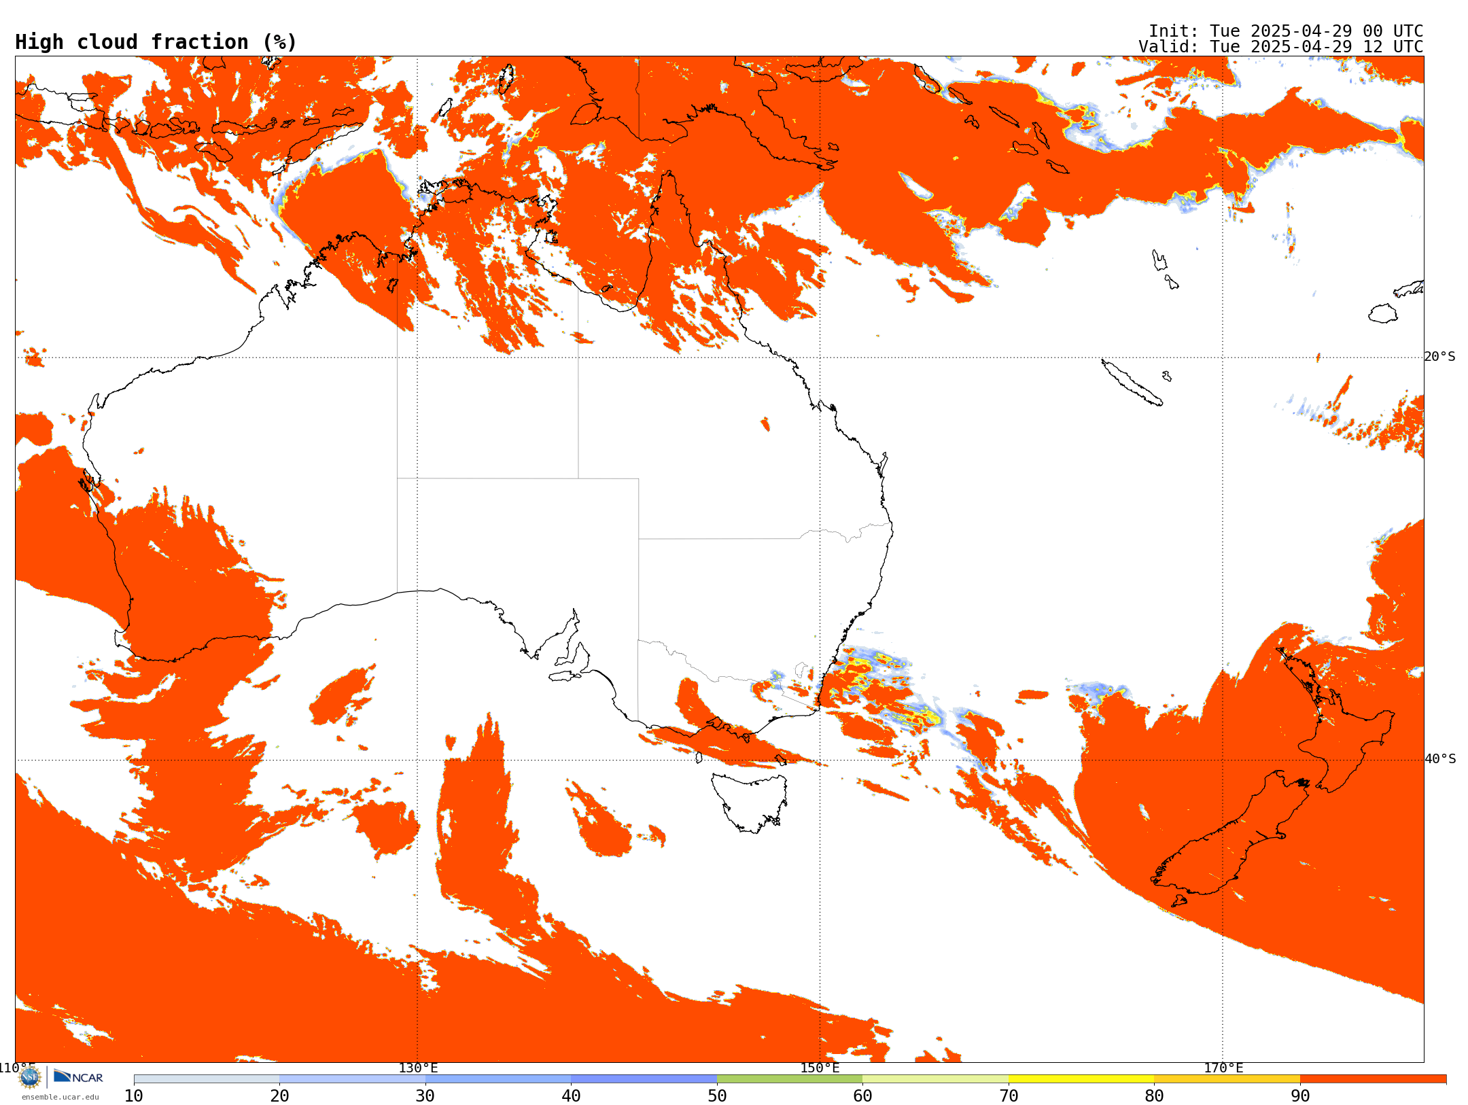This screenshot has height=1105, width=1468.
Task: Click the 'High cloud fraction (%)' title
Action: tap(156, 42)
